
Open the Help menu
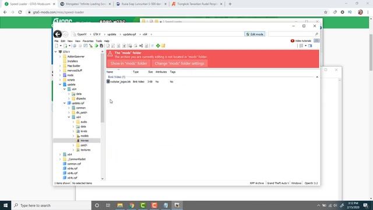107,41
